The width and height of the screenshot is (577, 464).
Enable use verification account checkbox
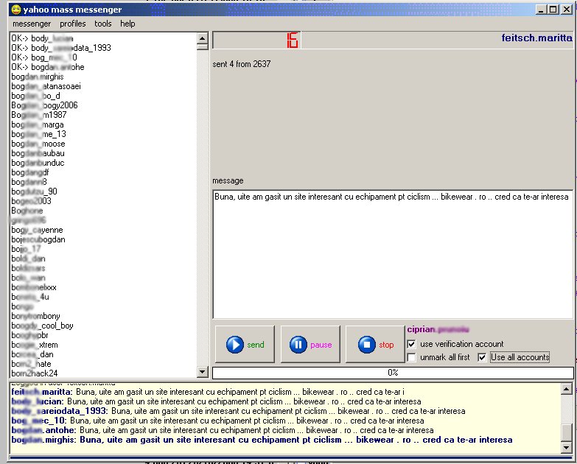pyautogui.click(x=411, y=344)
